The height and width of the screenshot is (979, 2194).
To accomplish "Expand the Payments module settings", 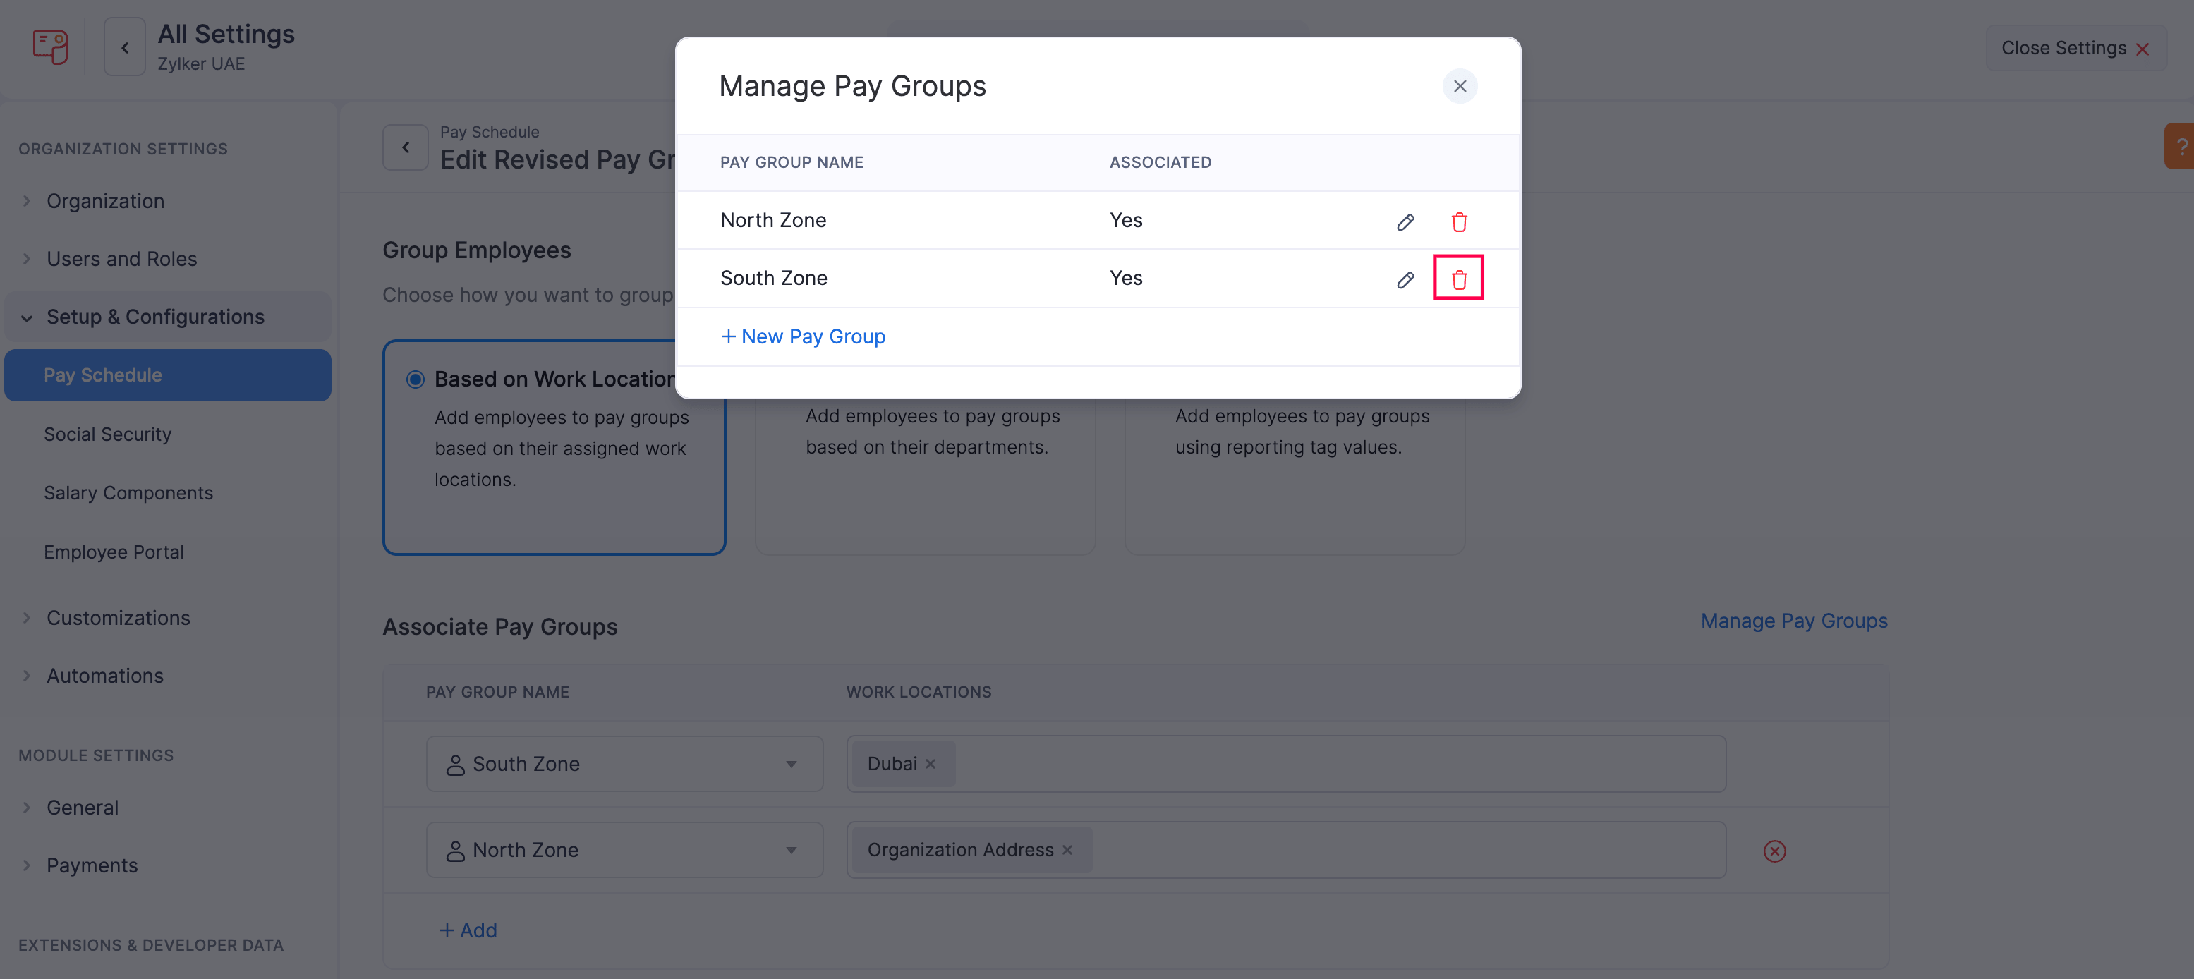I will 92,865.
